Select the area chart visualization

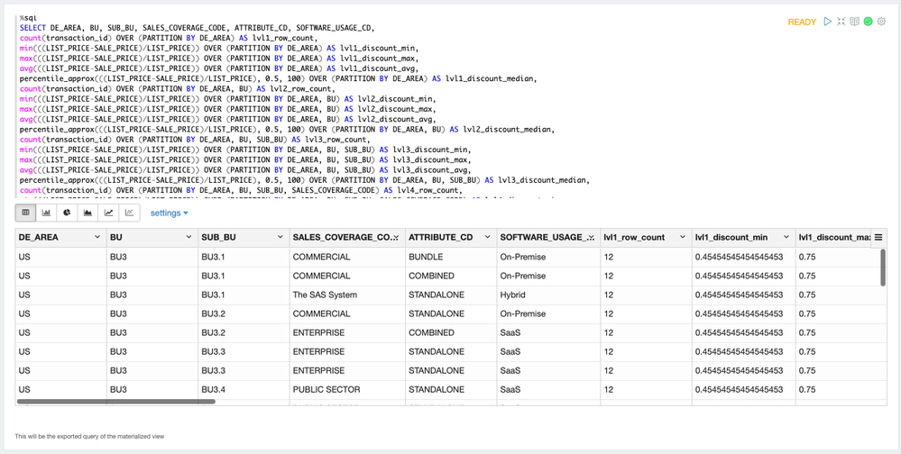point(87,213)
